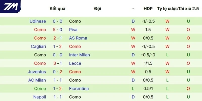The image size is (202, 101).
Task: Click the HDP column header
Action: click(x=148, y=9)
